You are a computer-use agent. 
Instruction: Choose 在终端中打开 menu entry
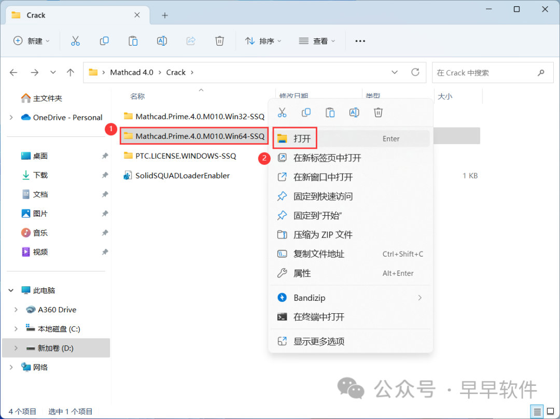(x=351, y=317)
